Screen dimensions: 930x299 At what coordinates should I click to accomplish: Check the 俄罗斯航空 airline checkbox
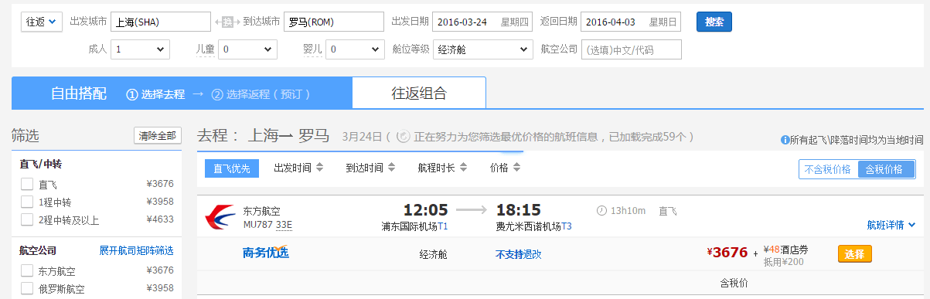(x=27, y=288)
